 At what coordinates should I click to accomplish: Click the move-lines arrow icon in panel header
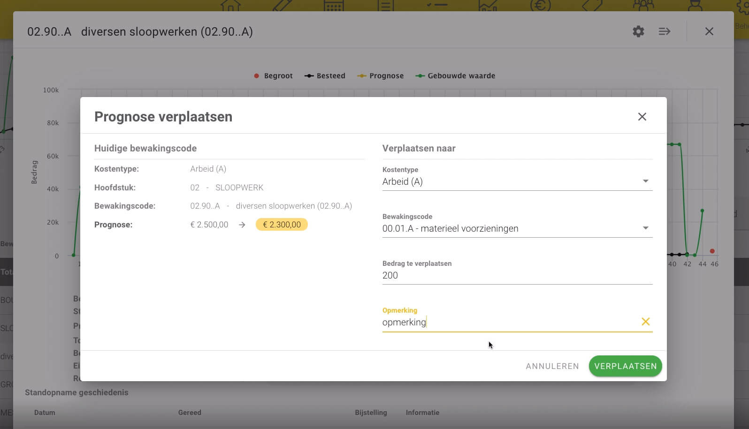(664, 31)
